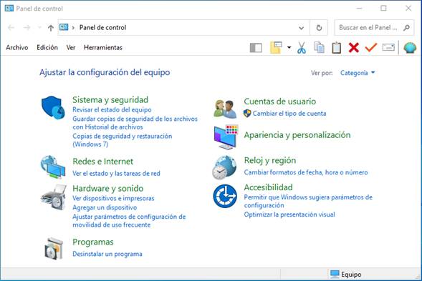
Task: Open Apariencia y personalización category
Action: pyautogui.click(x=297, y=135)
